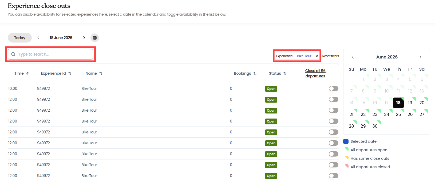This screenshot has width=435, height=181.
Task: Sort the table by Experience Id
Action: click(56, 73)
